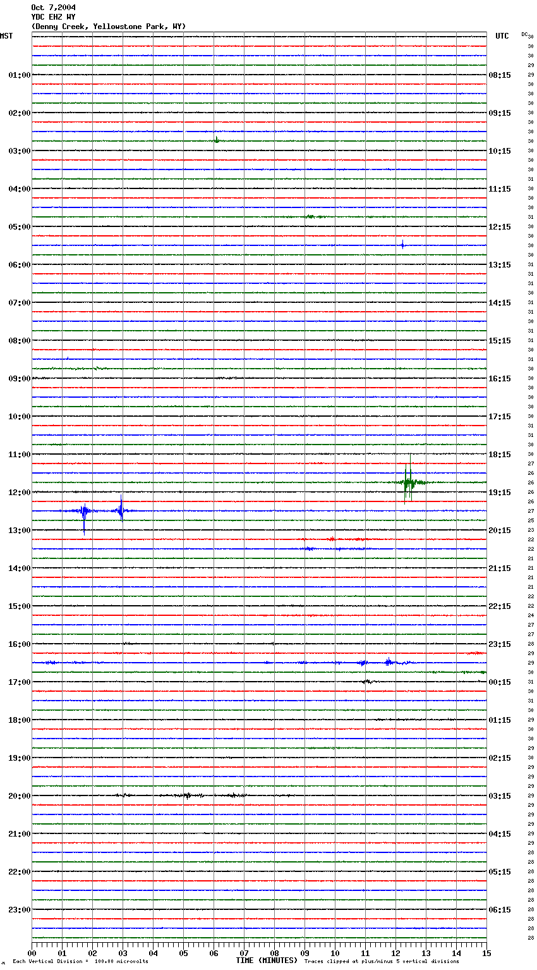537x970 pixels.
Task: Click the 19:15 UTC time label
Action: [x=500, y=493]
